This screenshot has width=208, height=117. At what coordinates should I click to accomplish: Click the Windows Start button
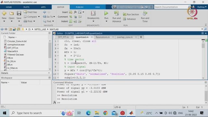pos(5,113)
